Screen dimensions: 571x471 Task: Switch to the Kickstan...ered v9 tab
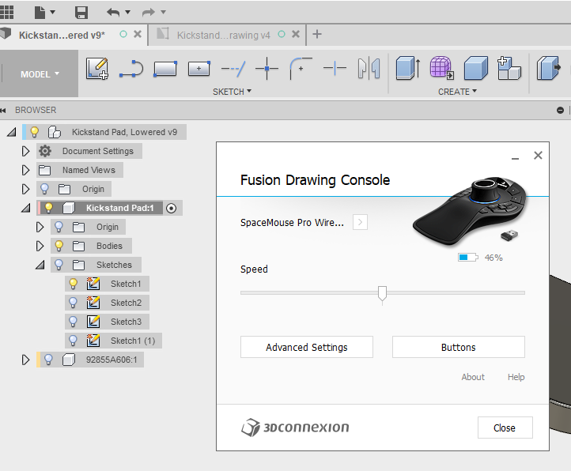62,35
